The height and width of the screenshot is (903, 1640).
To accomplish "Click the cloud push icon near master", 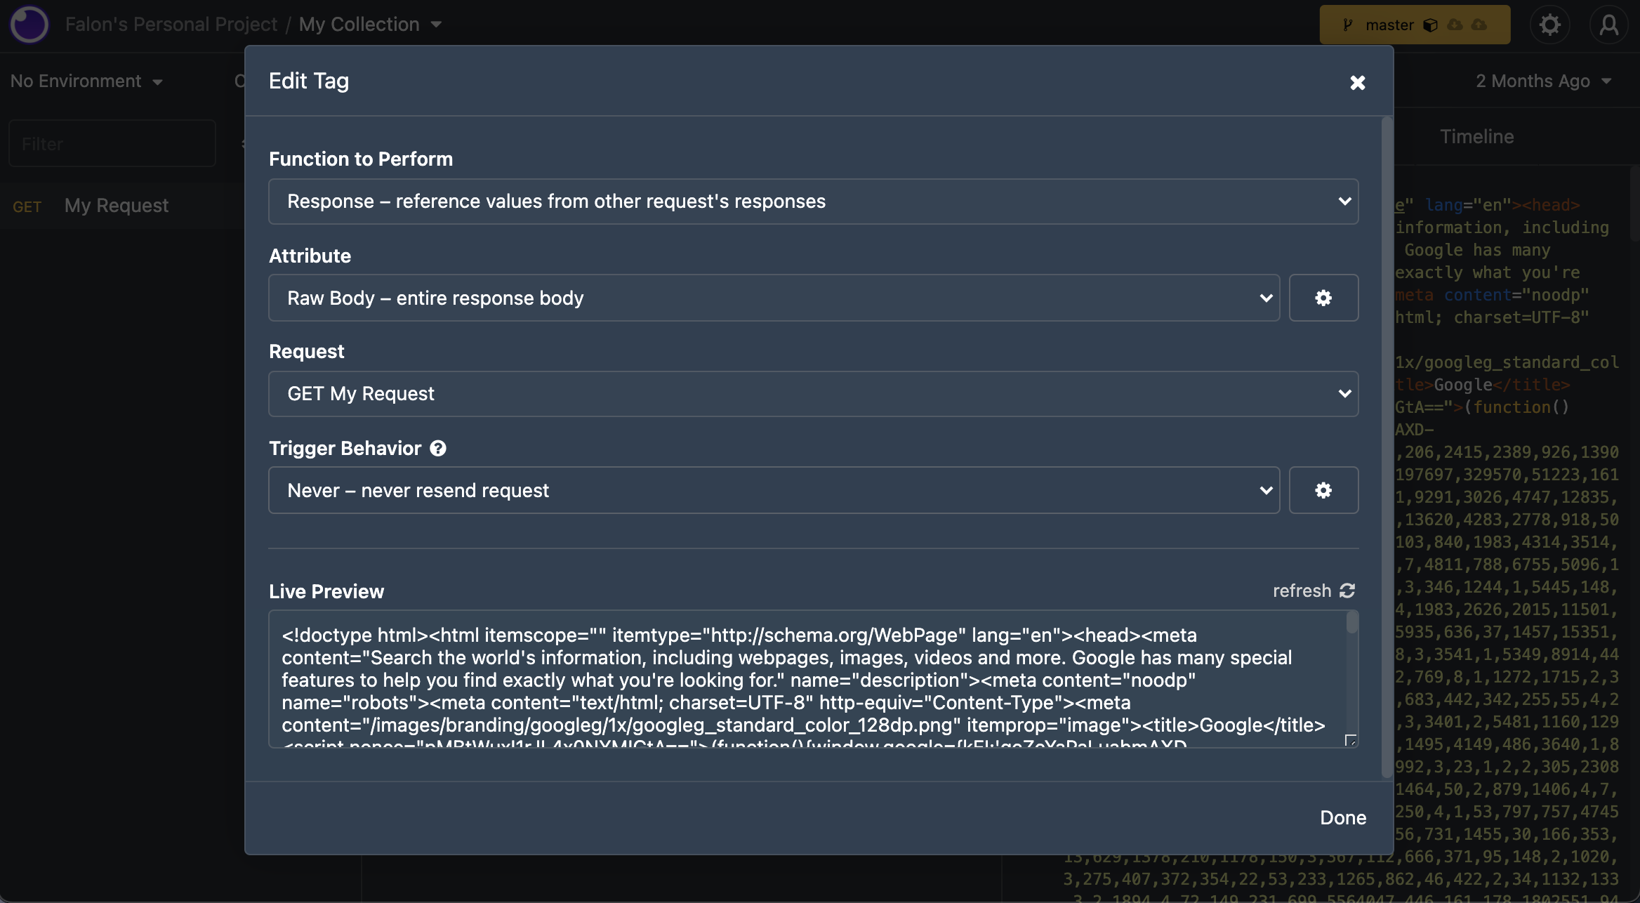I will 1479,25.
